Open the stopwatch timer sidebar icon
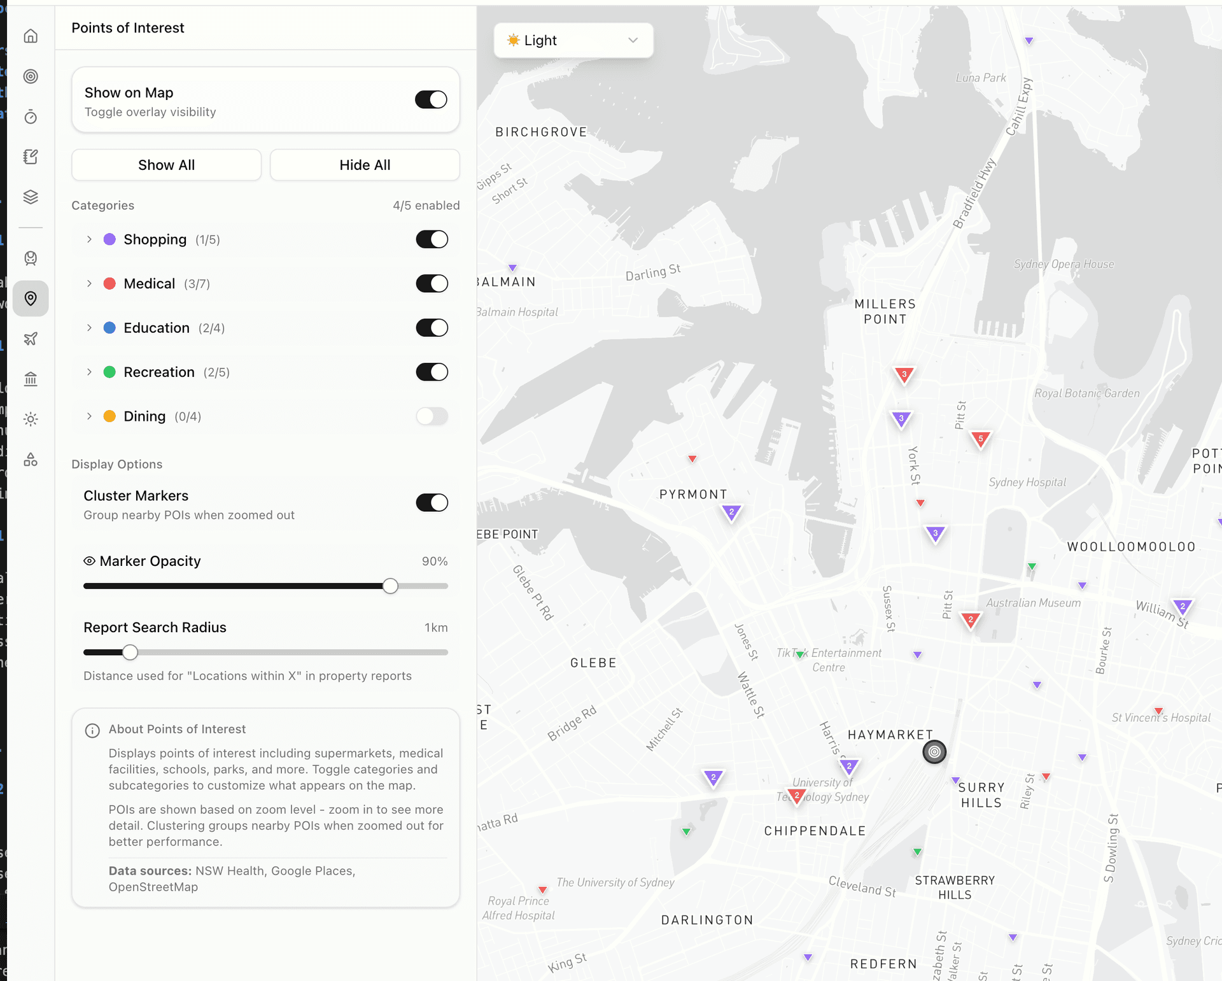 point(31,117)
